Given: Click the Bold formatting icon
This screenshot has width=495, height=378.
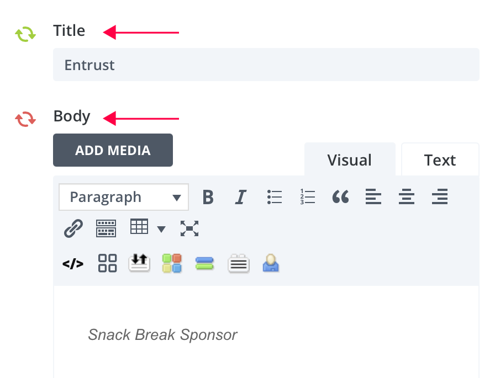Looking at the screenshot, I should pos(208,197).
